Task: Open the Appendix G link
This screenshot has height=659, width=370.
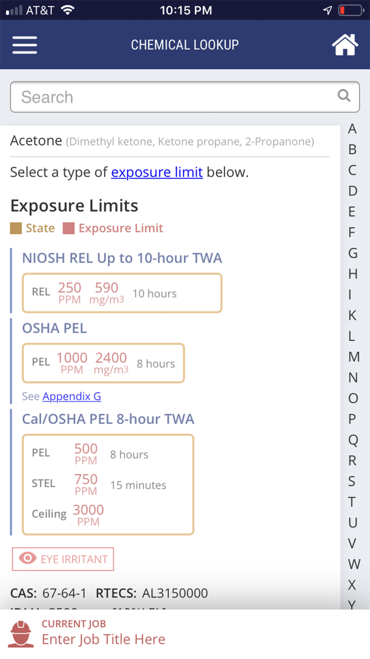Action: [72, 396]
